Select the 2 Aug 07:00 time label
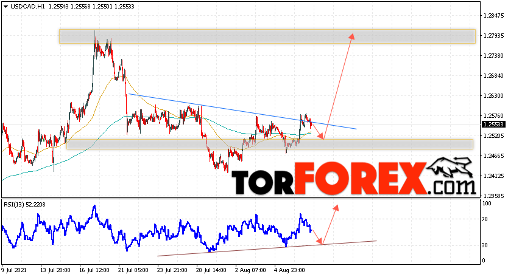 [x=250, y=270]
